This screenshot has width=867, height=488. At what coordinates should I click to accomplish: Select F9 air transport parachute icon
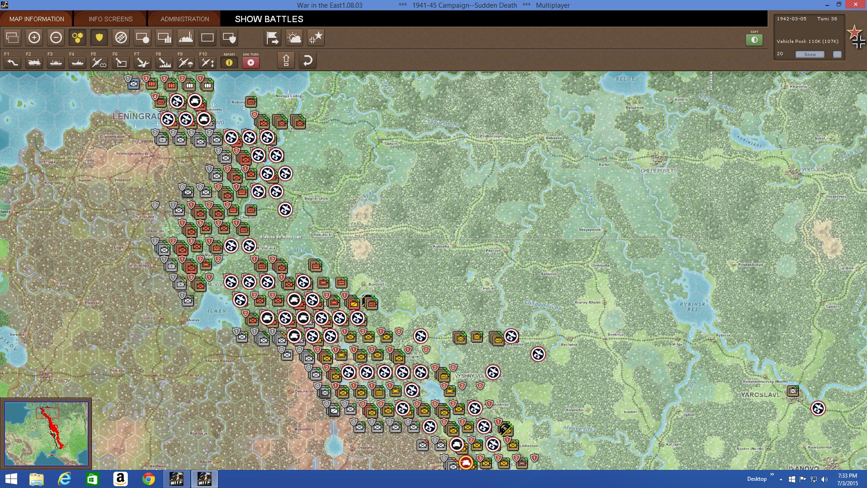(186, 62)
